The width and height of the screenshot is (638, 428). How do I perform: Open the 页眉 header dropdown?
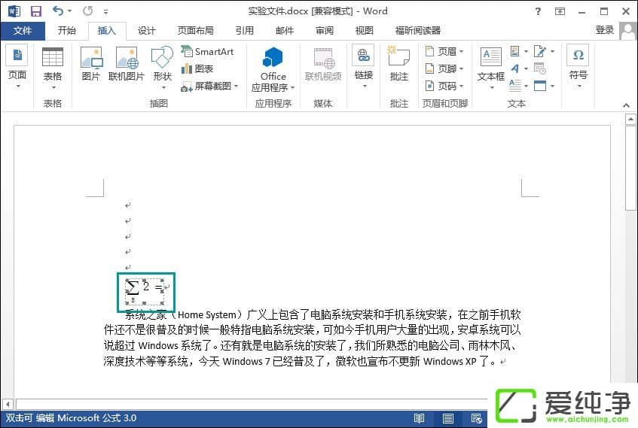coord(444,52)
